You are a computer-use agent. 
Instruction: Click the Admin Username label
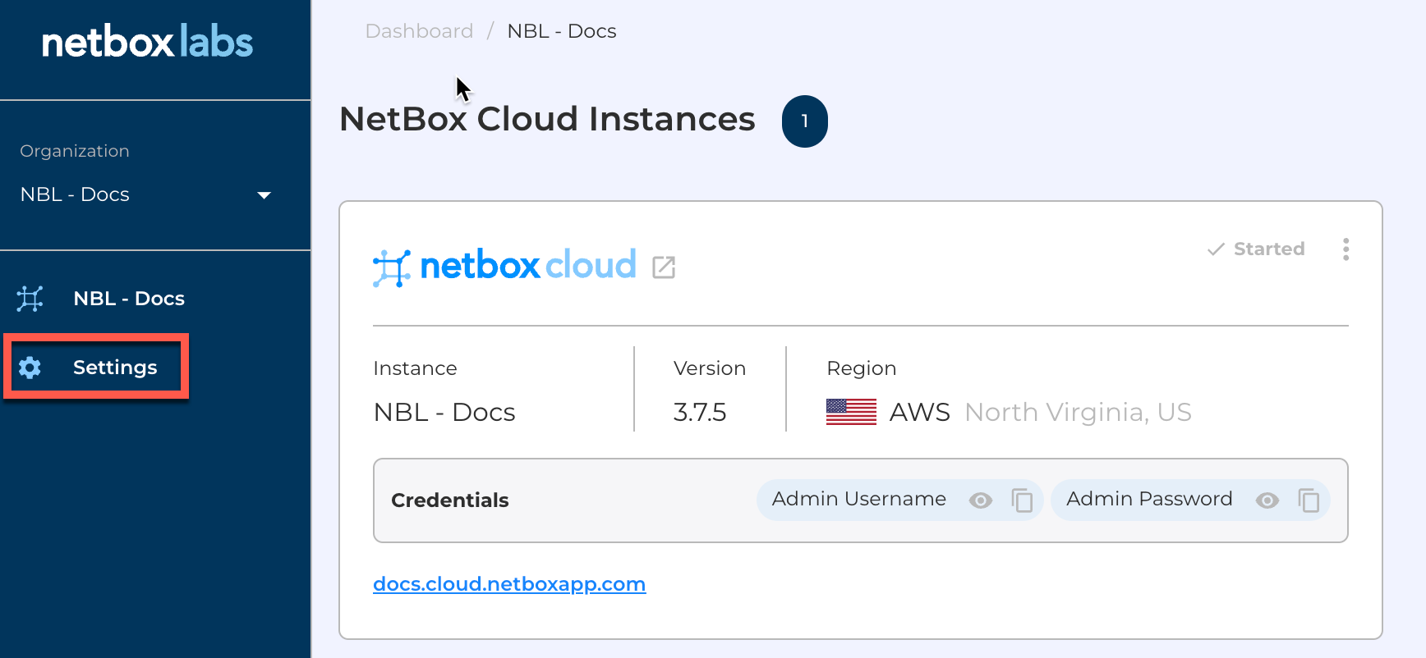point(859,499)
